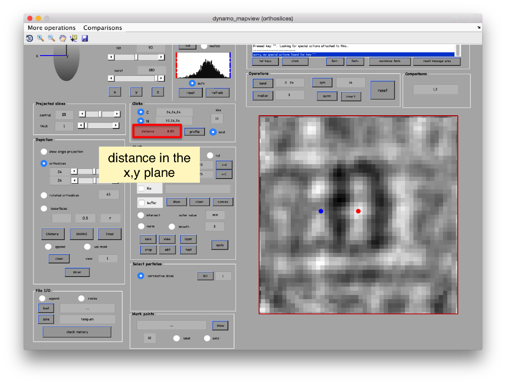
Task: Select the isosurfaces option
Action: coord(44,209)
